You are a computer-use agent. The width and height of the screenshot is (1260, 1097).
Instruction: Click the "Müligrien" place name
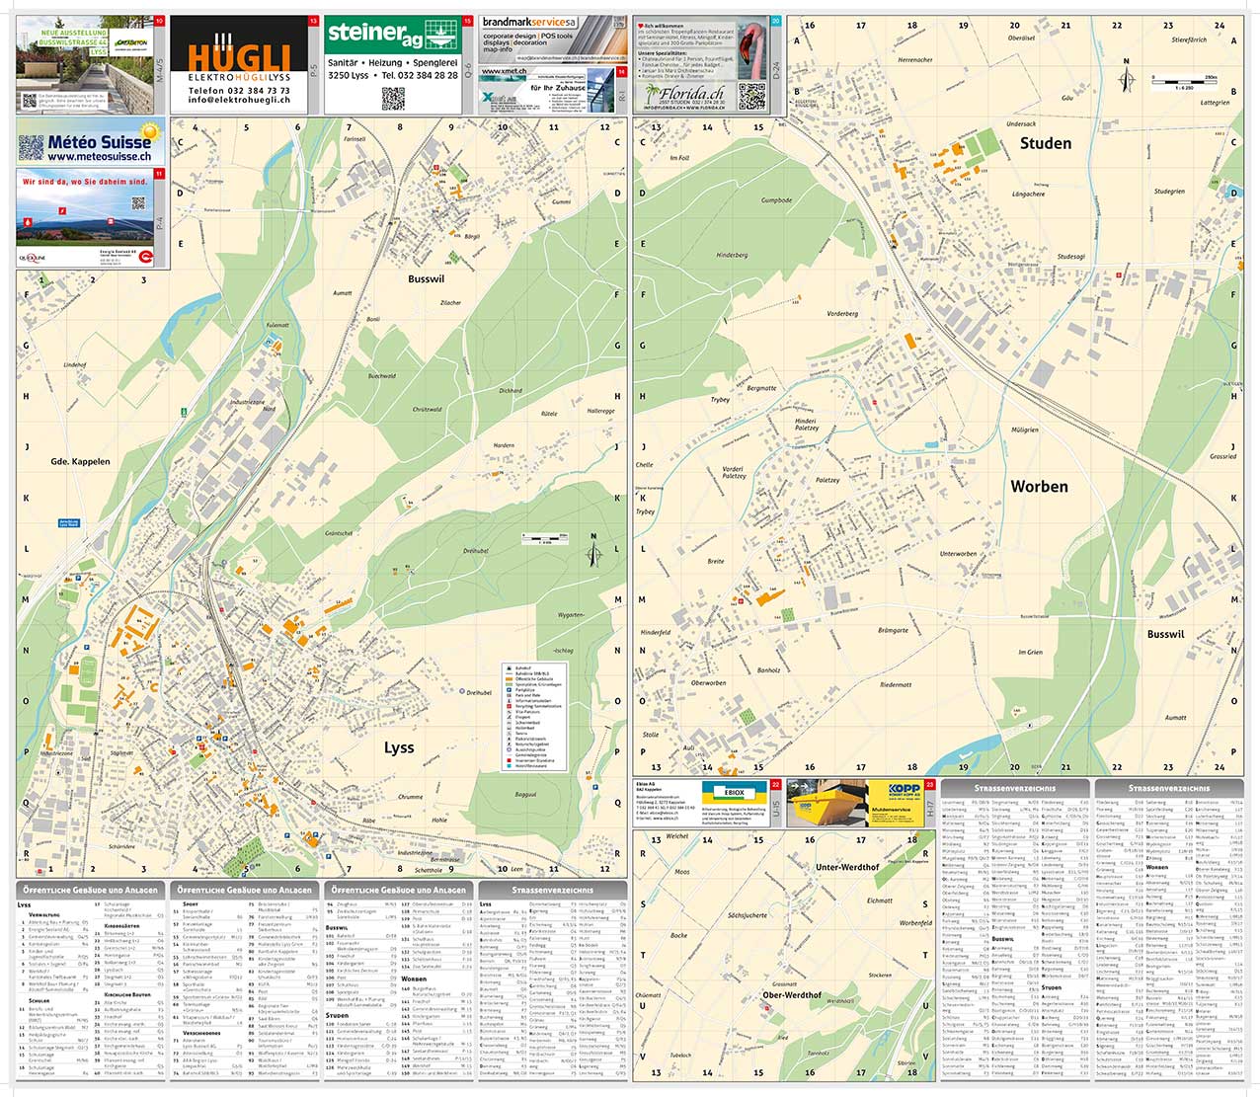[1025, 431]
